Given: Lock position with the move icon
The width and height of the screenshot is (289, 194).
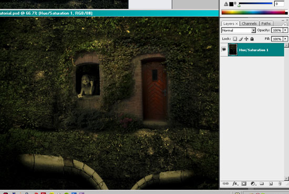Looking at the screenshot, I should point(246,39).
